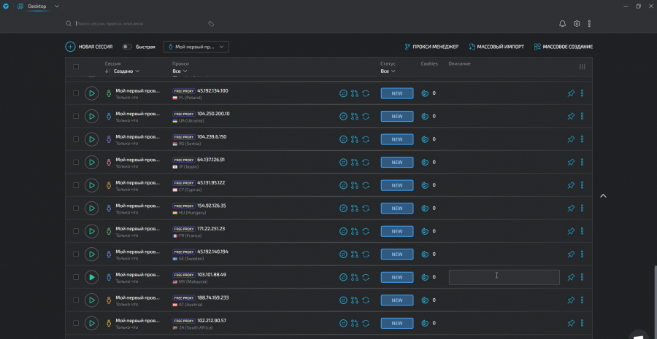Open the more options menu for Hungary row
The width and height of the screenshot is (657, 339).
point(582,208)
